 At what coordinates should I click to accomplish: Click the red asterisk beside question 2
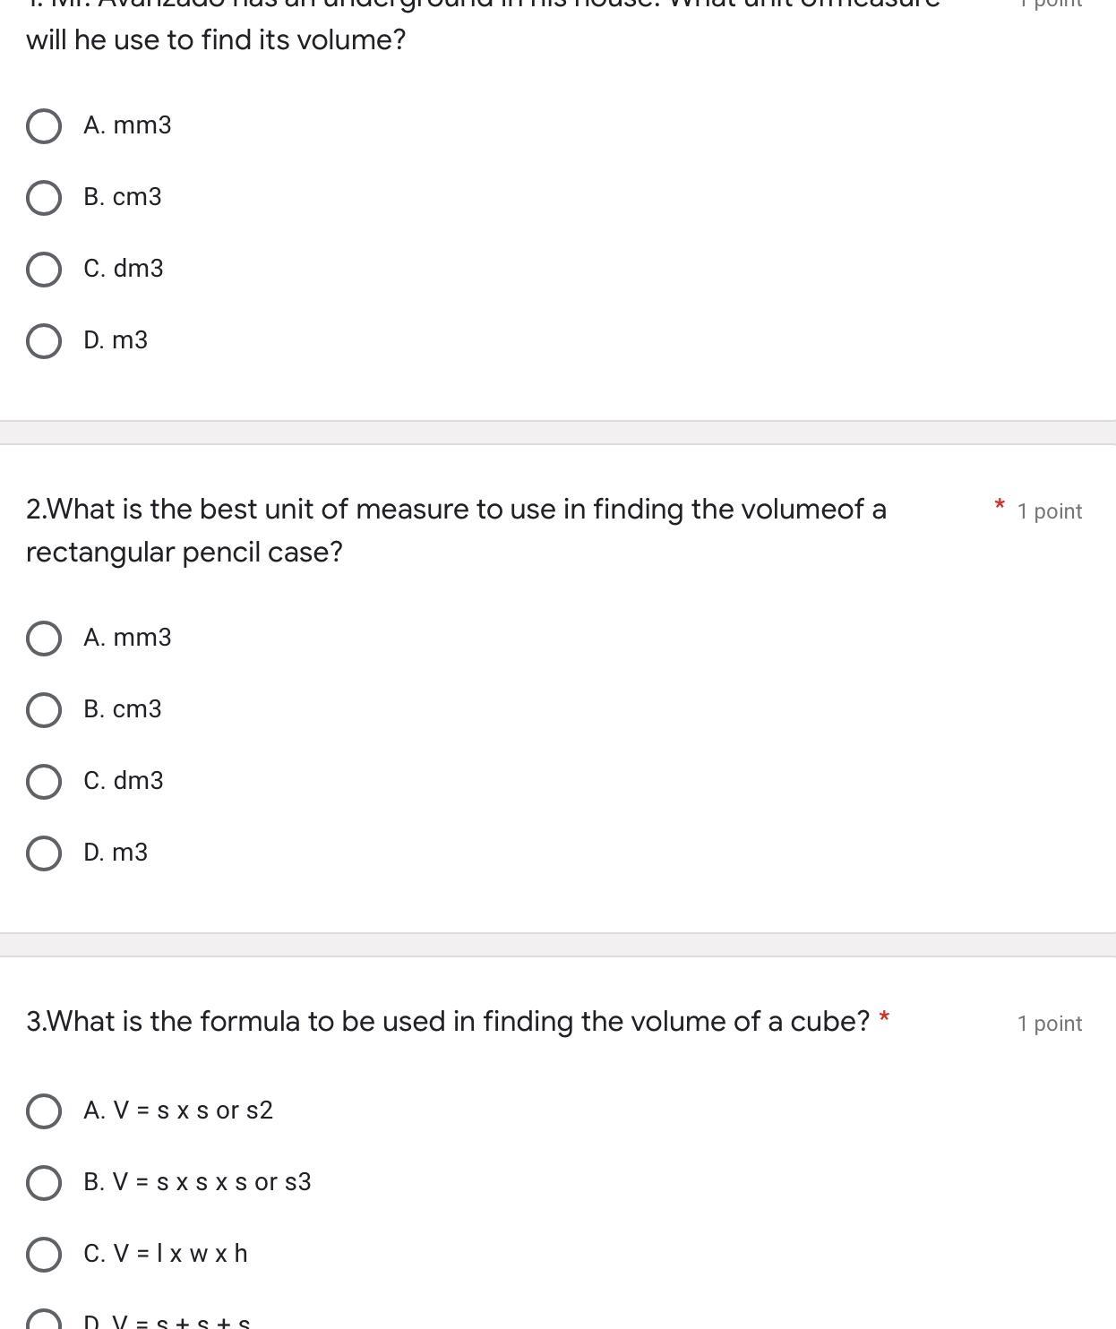[x=1000, y=506]
